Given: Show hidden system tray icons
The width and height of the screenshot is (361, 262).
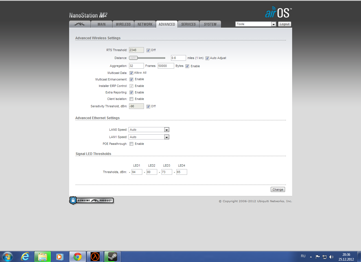Looking at the screenshot, I should click(x=311, y=257).
